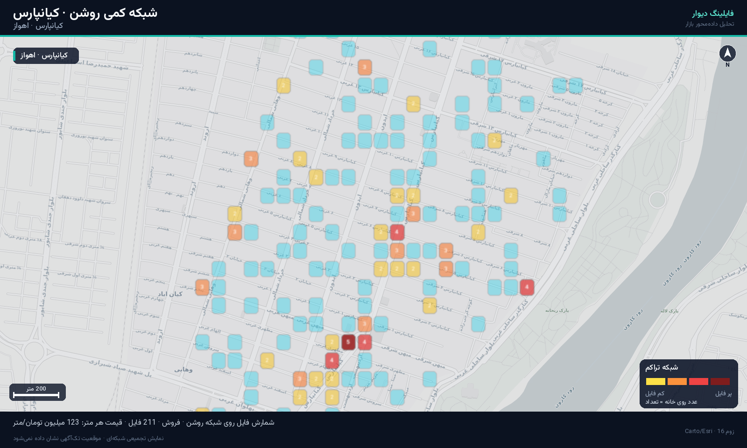Click the legend note 'عدد روی خانه = تعداد'
The height and width of the screenshot is (448, 747).
[671, 402]
